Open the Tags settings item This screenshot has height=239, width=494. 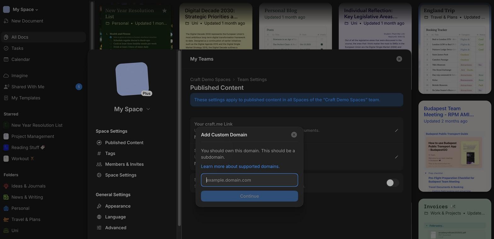click(110, 154)
